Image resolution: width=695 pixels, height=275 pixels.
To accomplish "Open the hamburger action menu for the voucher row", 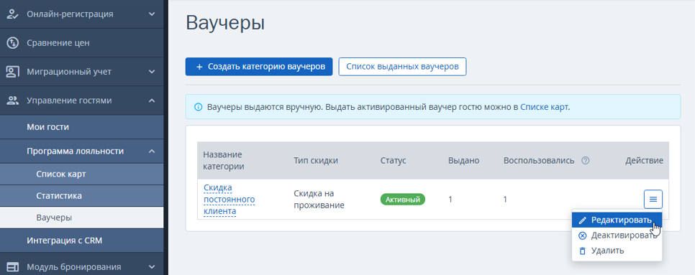I will click(x=653, y=199).
